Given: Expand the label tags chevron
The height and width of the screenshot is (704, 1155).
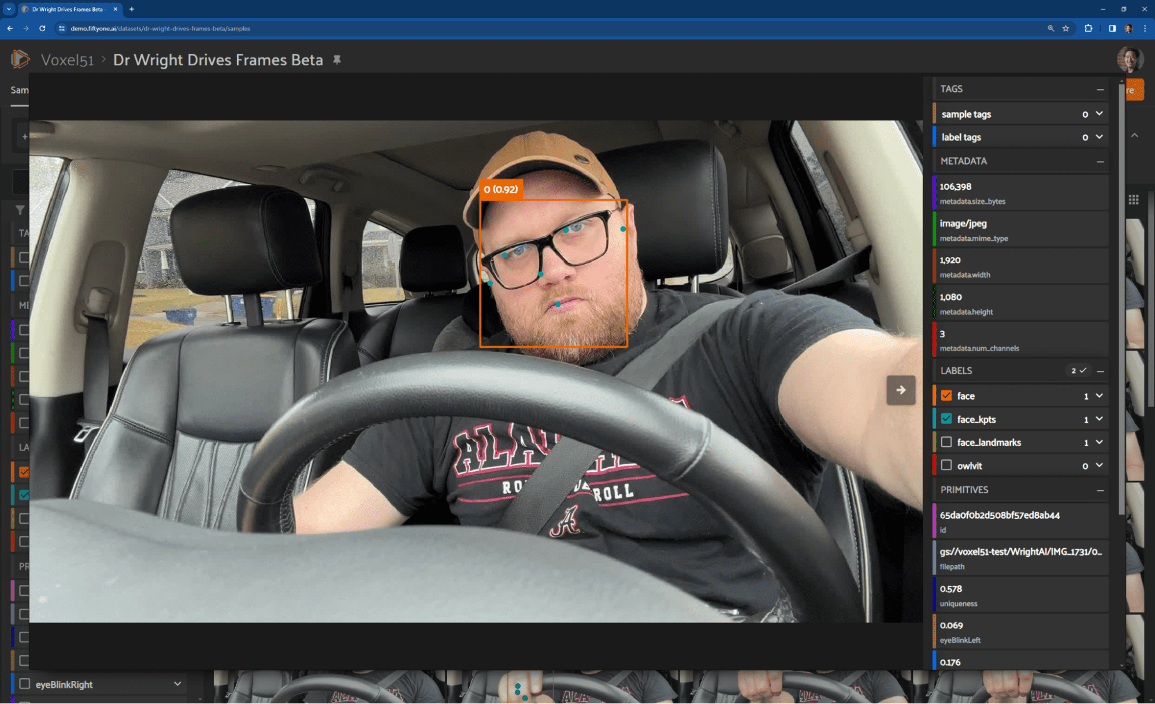Looking at the screenshot, I should [1099, 137].
